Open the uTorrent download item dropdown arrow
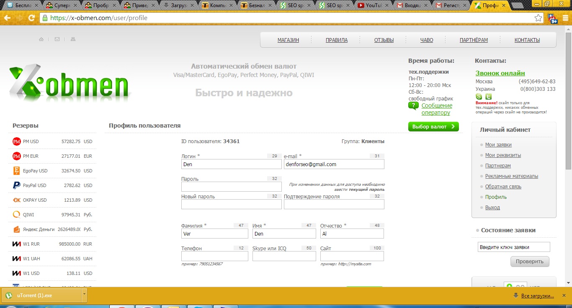572x308 pixels. (x=84, y=295)
